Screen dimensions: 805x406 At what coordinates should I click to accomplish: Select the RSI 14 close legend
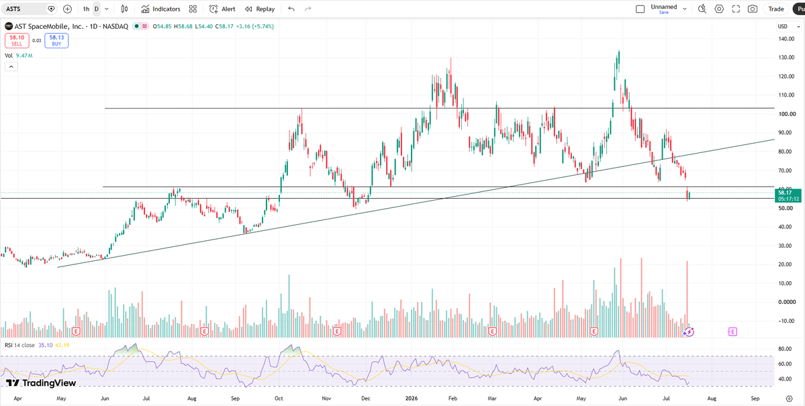pos(19,346)
